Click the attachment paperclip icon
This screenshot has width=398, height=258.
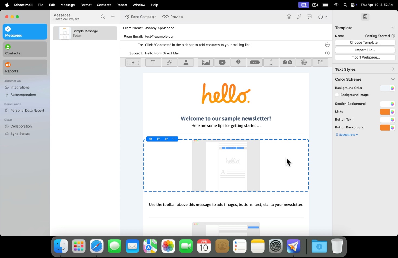[299, 17]
